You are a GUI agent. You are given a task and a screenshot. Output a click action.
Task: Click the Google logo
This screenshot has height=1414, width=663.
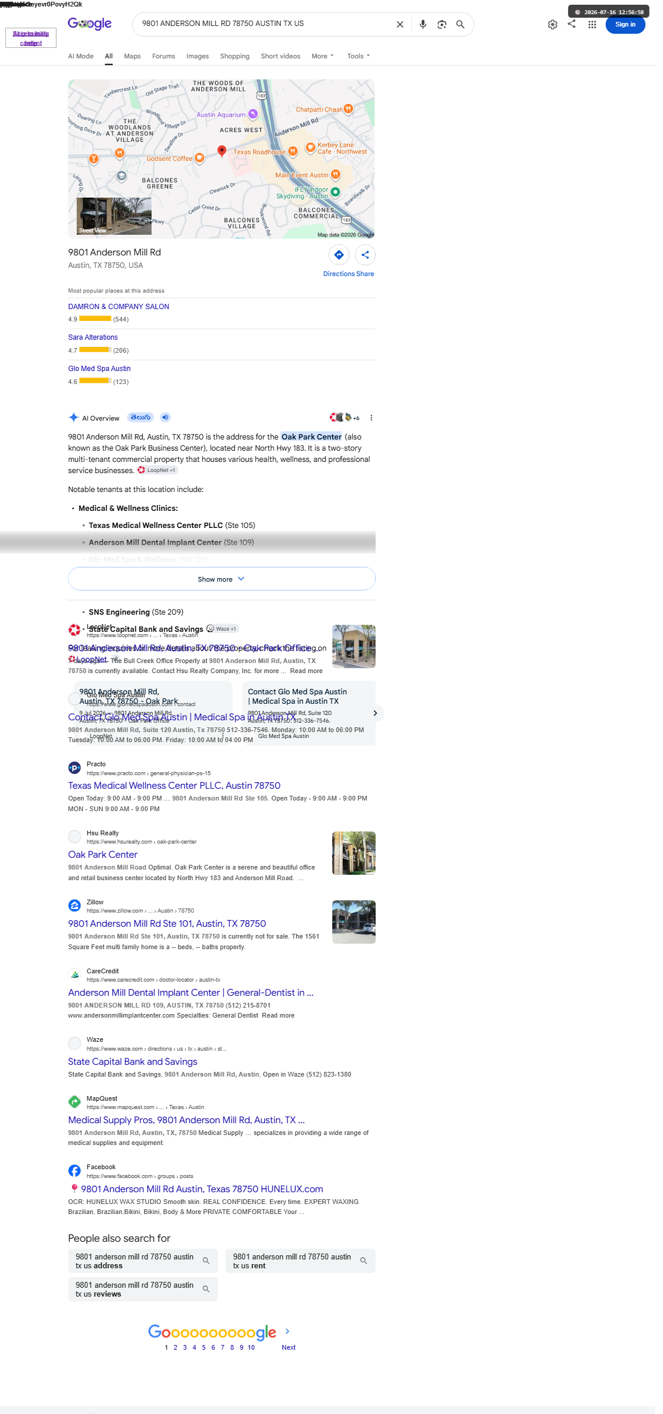tap(90, 24)
